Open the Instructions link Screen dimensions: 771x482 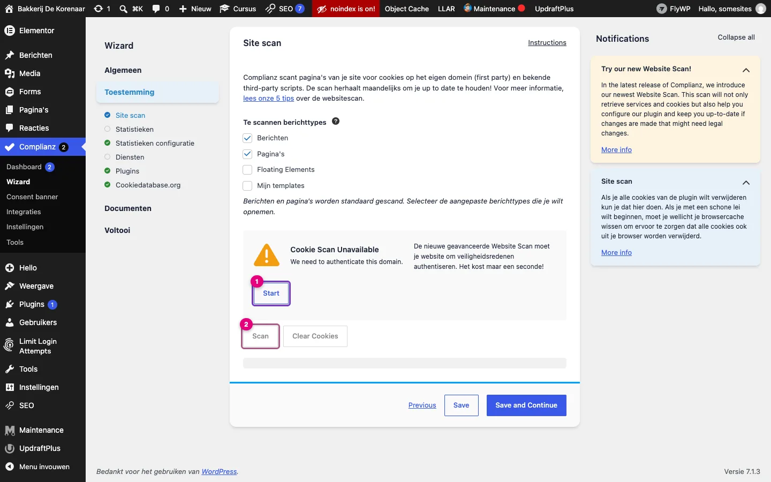[x=547, y=43]
